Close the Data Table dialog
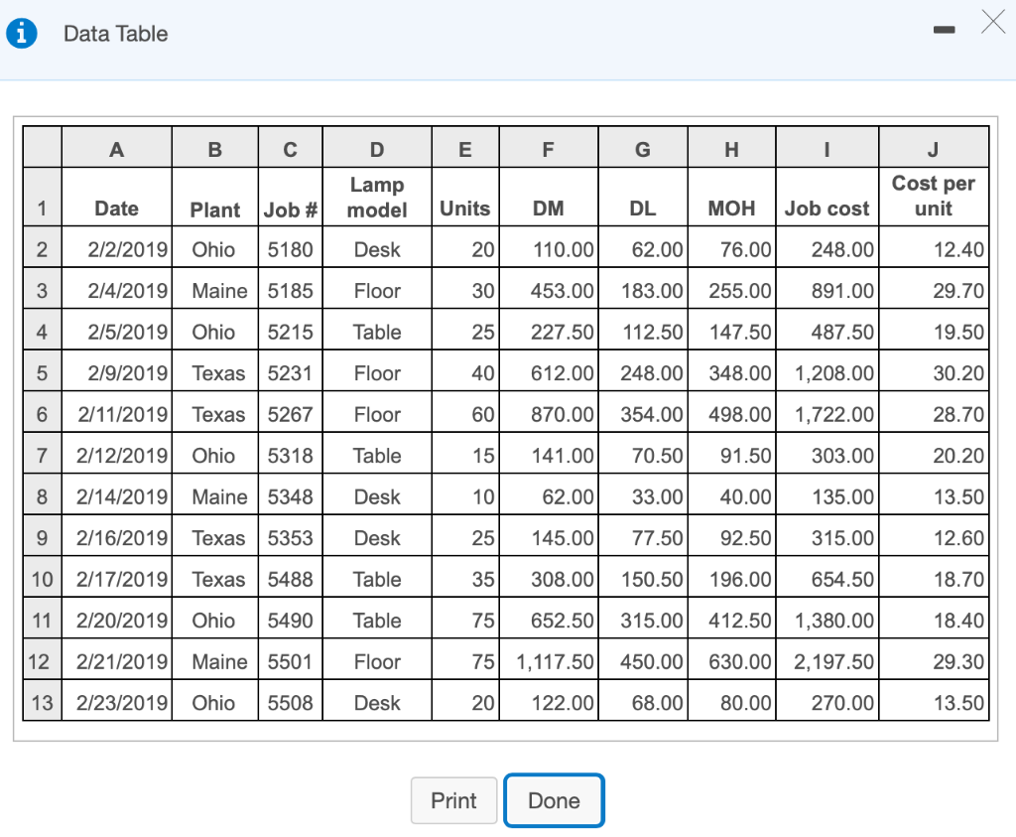Viewport: 1016px width, 837px height. [x=992, y=22]
